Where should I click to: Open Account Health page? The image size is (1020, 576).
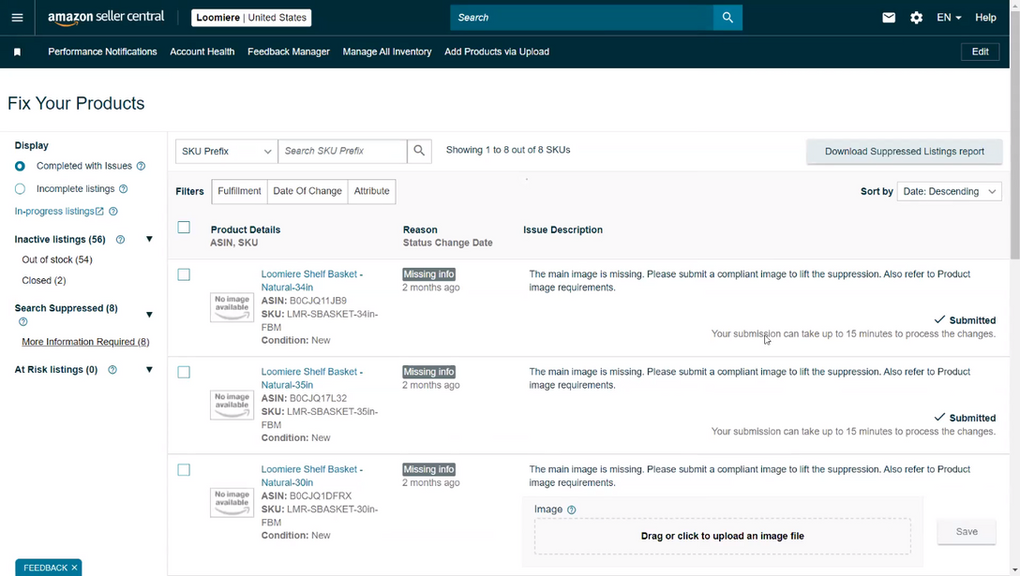pyautogui.click(x=202, y=52)
